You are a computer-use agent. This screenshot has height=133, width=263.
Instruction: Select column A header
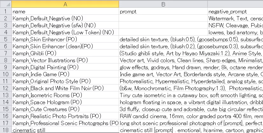[x=65, y=4]
